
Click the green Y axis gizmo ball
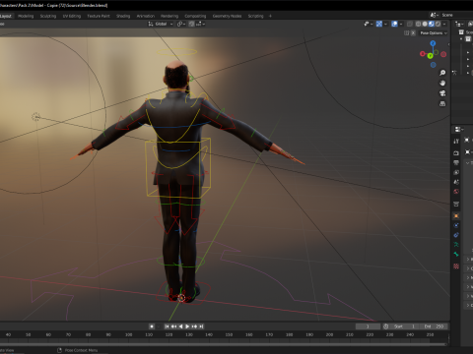tap(430, 56)
